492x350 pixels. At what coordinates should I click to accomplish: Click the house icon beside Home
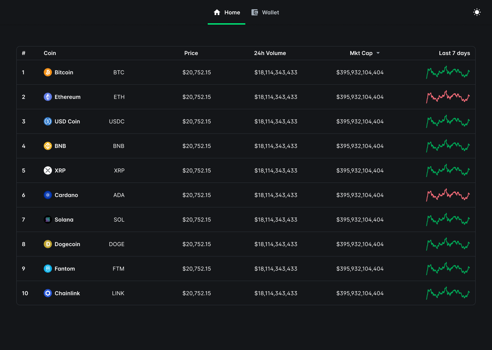(217, 12)
